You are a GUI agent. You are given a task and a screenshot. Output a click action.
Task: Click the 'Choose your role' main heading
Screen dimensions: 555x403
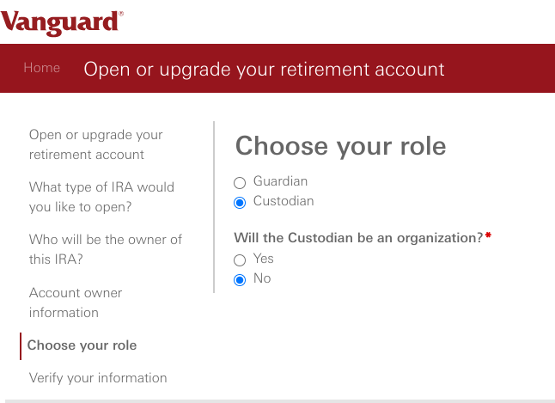pyautogui.click(x=340, y=146)
